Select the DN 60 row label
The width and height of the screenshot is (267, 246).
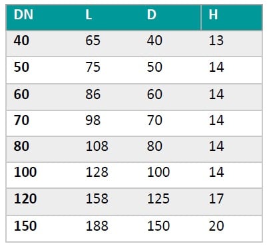click(21, 94)
